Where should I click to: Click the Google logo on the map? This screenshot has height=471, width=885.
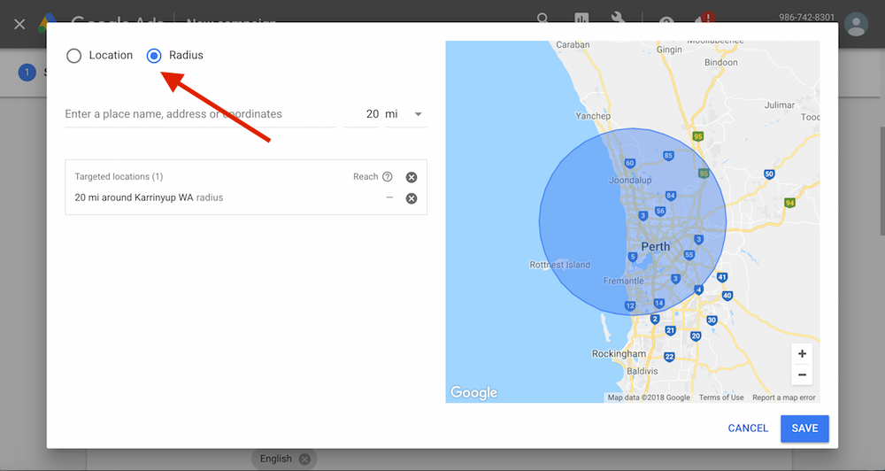[473, 392]
